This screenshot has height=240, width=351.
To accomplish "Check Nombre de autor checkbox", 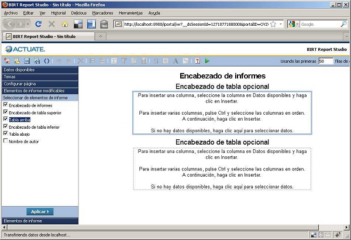I will coord(6,140).
